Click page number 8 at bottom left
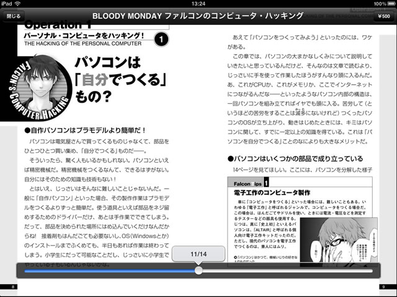Image resolution: width=397 pixels, height=297 pixels. [13, 286]
